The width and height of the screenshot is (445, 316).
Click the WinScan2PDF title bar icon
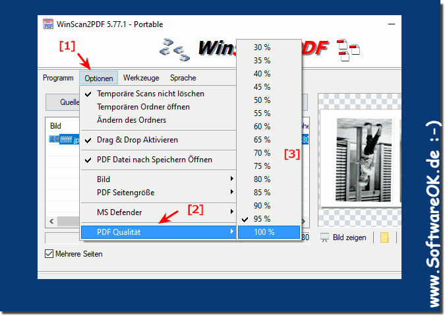[48, 24]
